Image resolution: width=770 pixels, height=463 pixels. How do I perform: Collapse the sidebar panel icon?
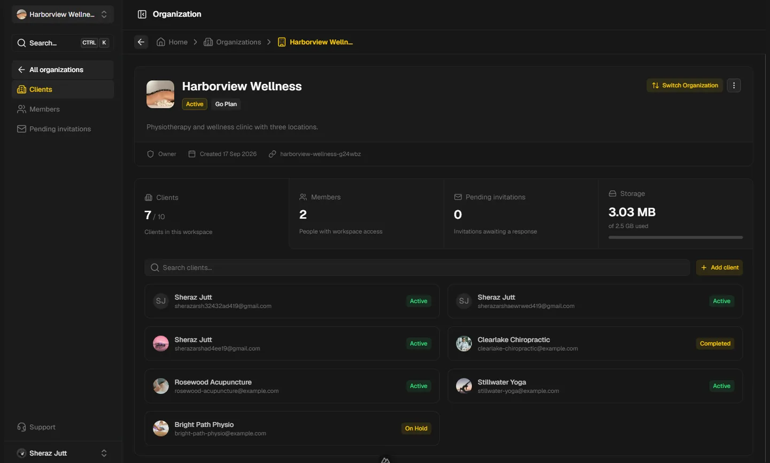(x=142, y=14)
